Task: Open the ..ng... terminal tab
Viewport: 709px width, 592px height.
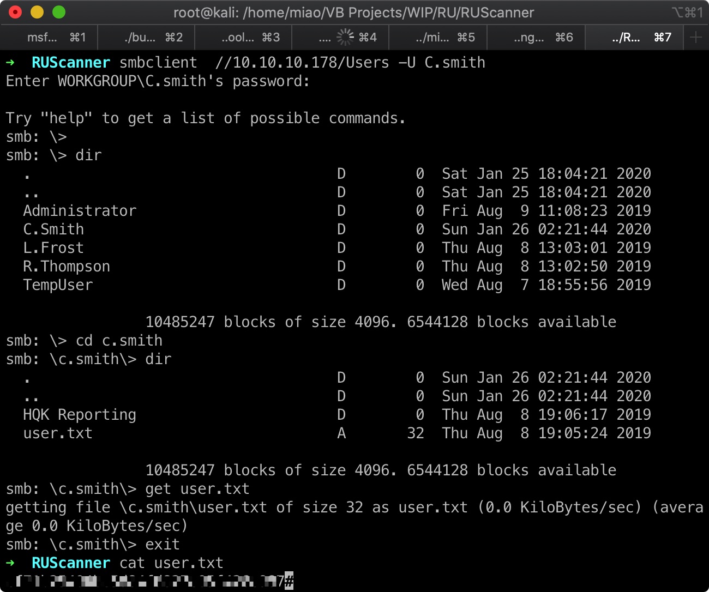Action: (x=536, y=37)
